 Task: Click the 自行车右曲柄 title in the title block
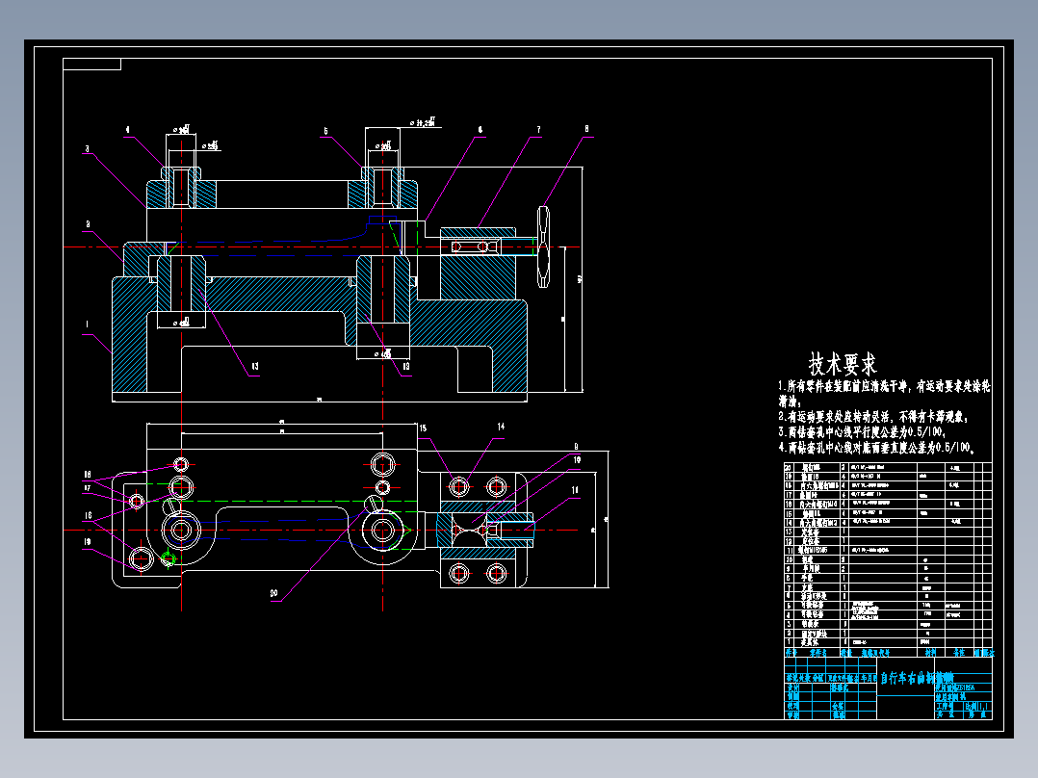coord(917,679)
